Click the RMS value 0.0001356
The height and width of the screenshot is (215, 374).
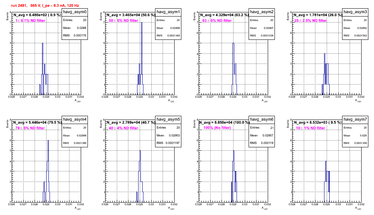(360, 143)
